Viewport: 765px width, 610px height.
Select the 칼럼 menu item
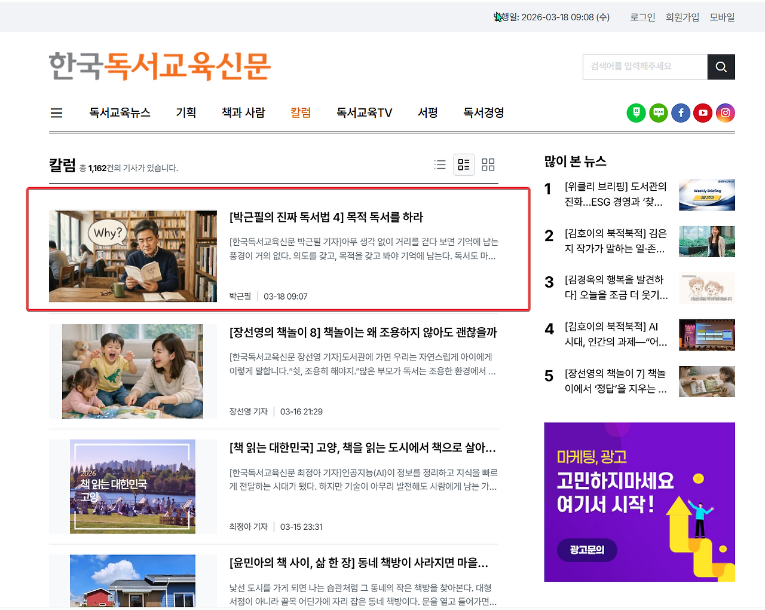[x=301, y=112]
